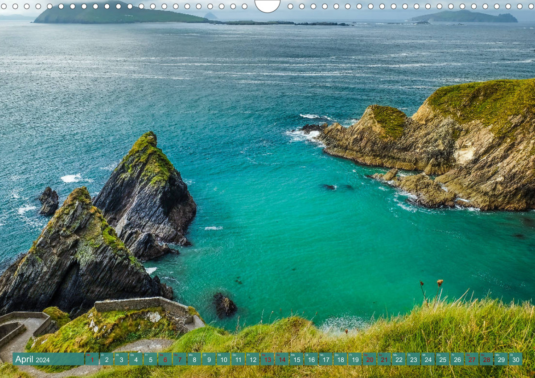Screen dimensions: 535x378
Task: Select date 2 in the calendar strip
Action: [107, 359]
